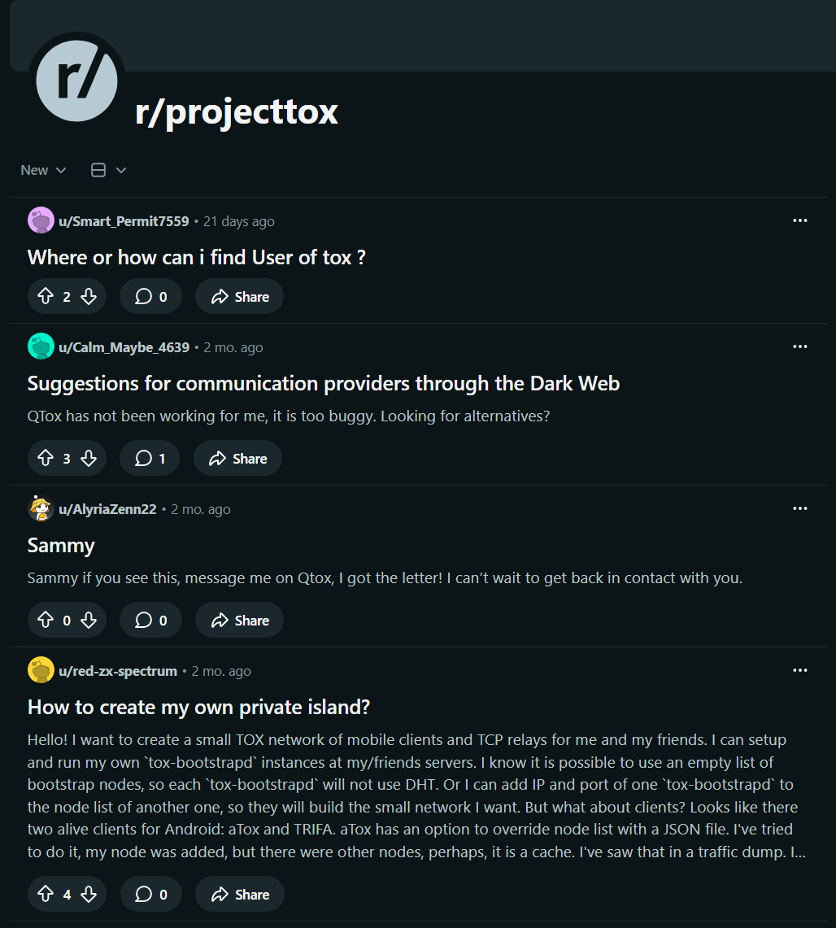
Task: Upvote the 'Sammy' post
Action: click(46, 621)
